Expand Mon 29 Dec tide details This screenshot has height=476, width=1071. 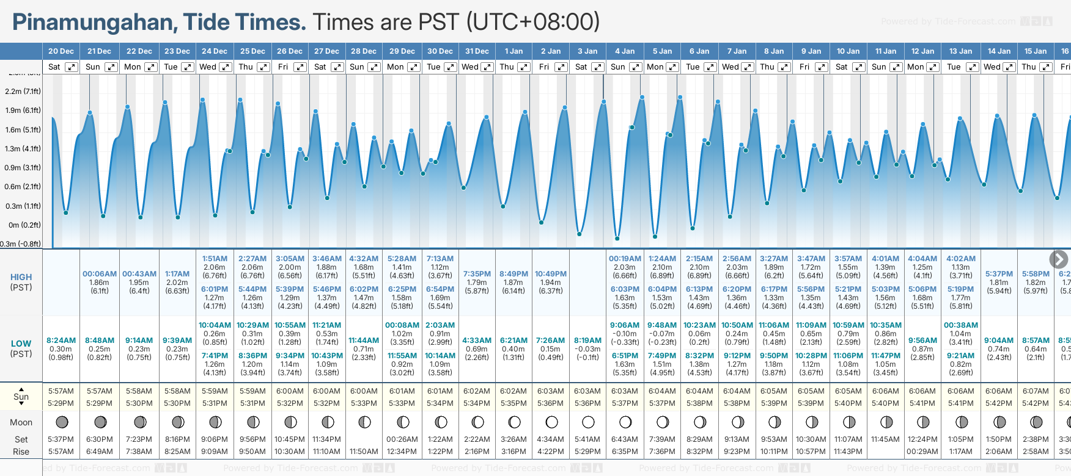click(413, 67)
